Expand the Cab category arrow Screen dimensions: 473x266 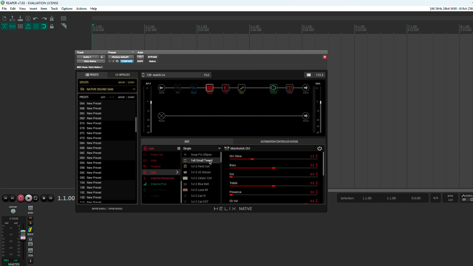point(177,172)
